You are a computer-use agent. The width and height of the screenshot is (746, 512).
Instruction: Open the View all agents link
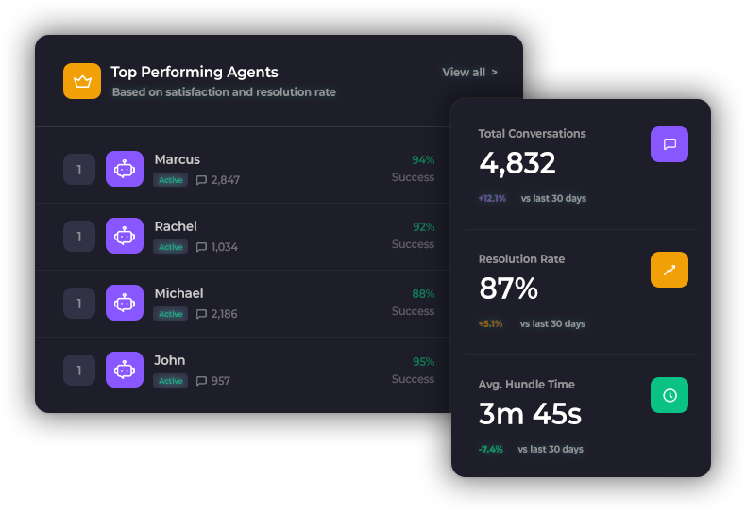(x=469, y=73)
